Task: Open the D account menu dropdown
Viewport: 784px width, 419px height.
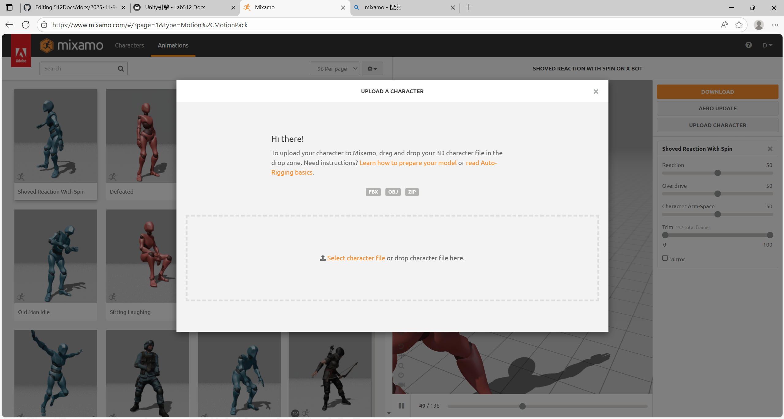Action: [x=767, y=45]
